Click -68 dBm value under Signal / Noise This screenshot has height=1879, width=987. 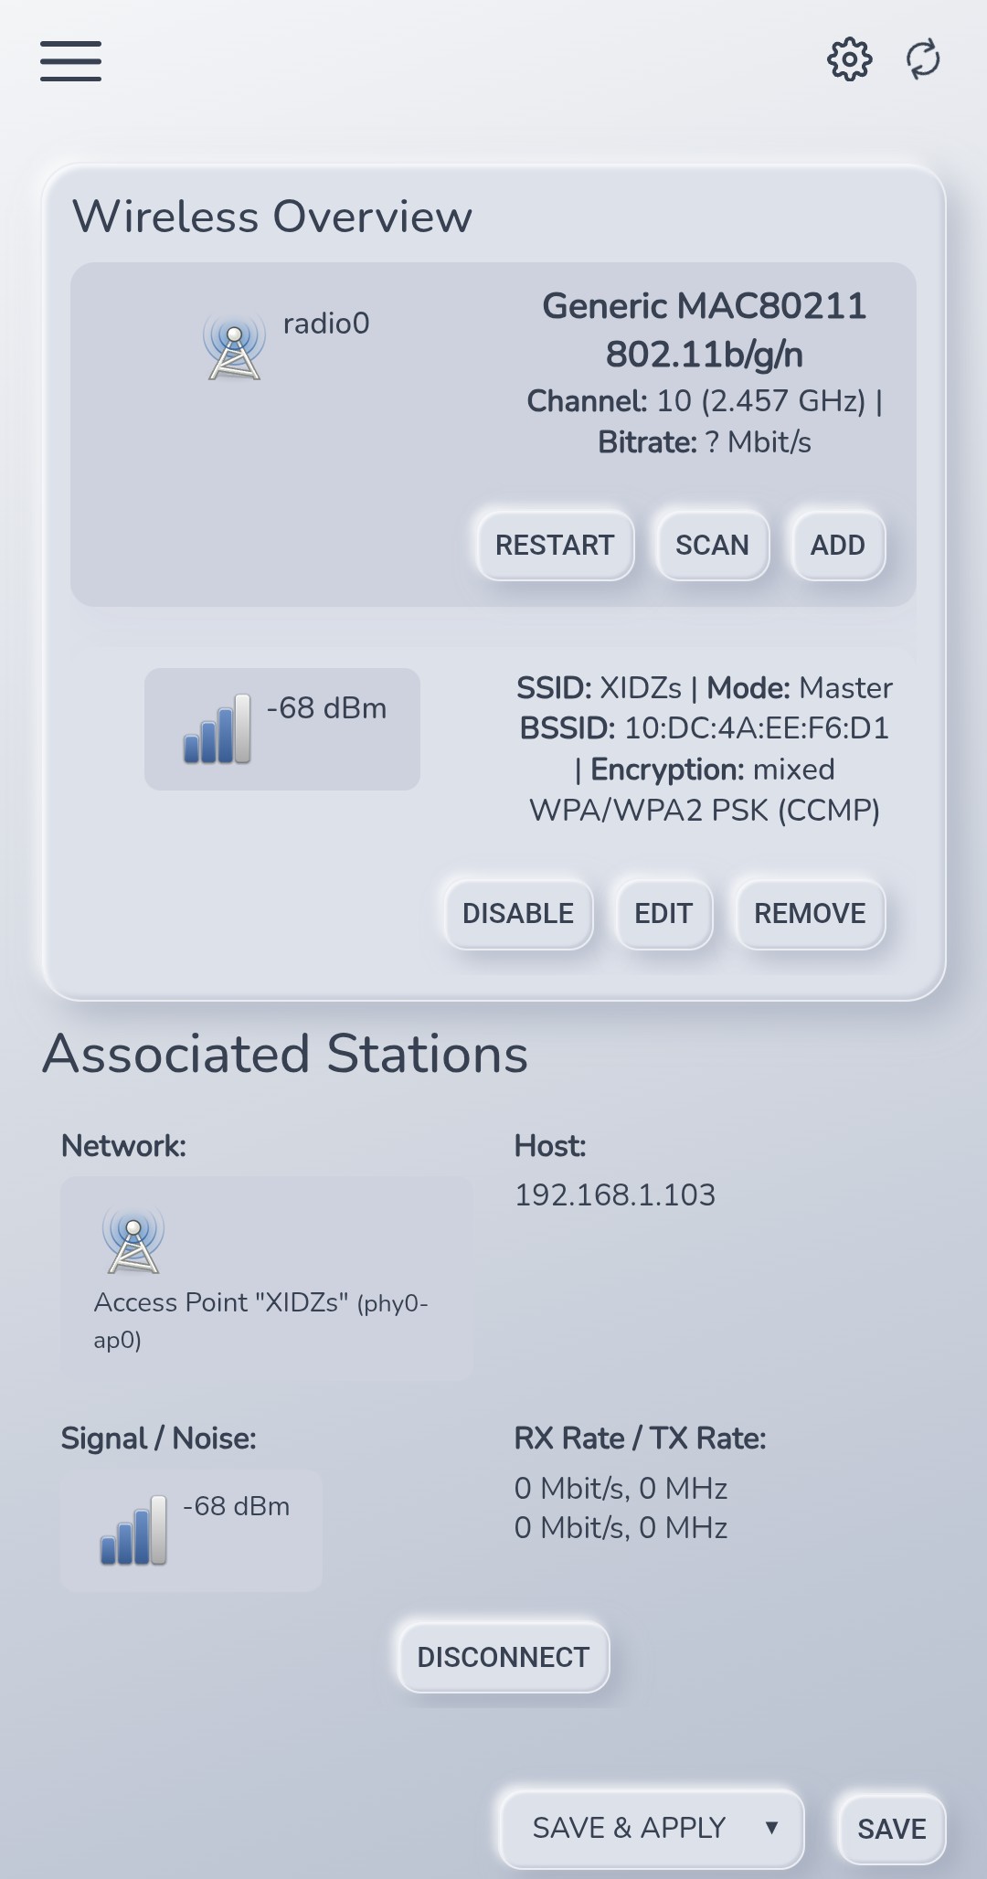click(x=236, y=1506)
